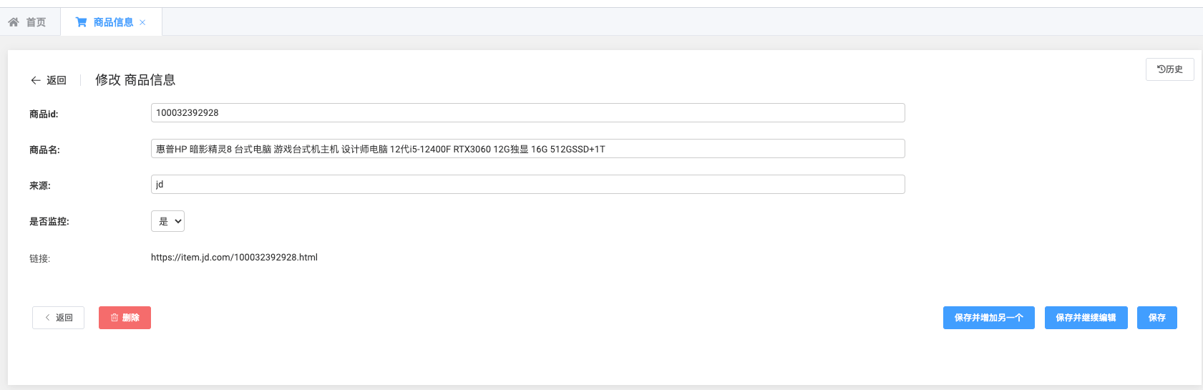1203x390 pixels.
Task: Close the 商品信息 tab
Action: [142, 22]
